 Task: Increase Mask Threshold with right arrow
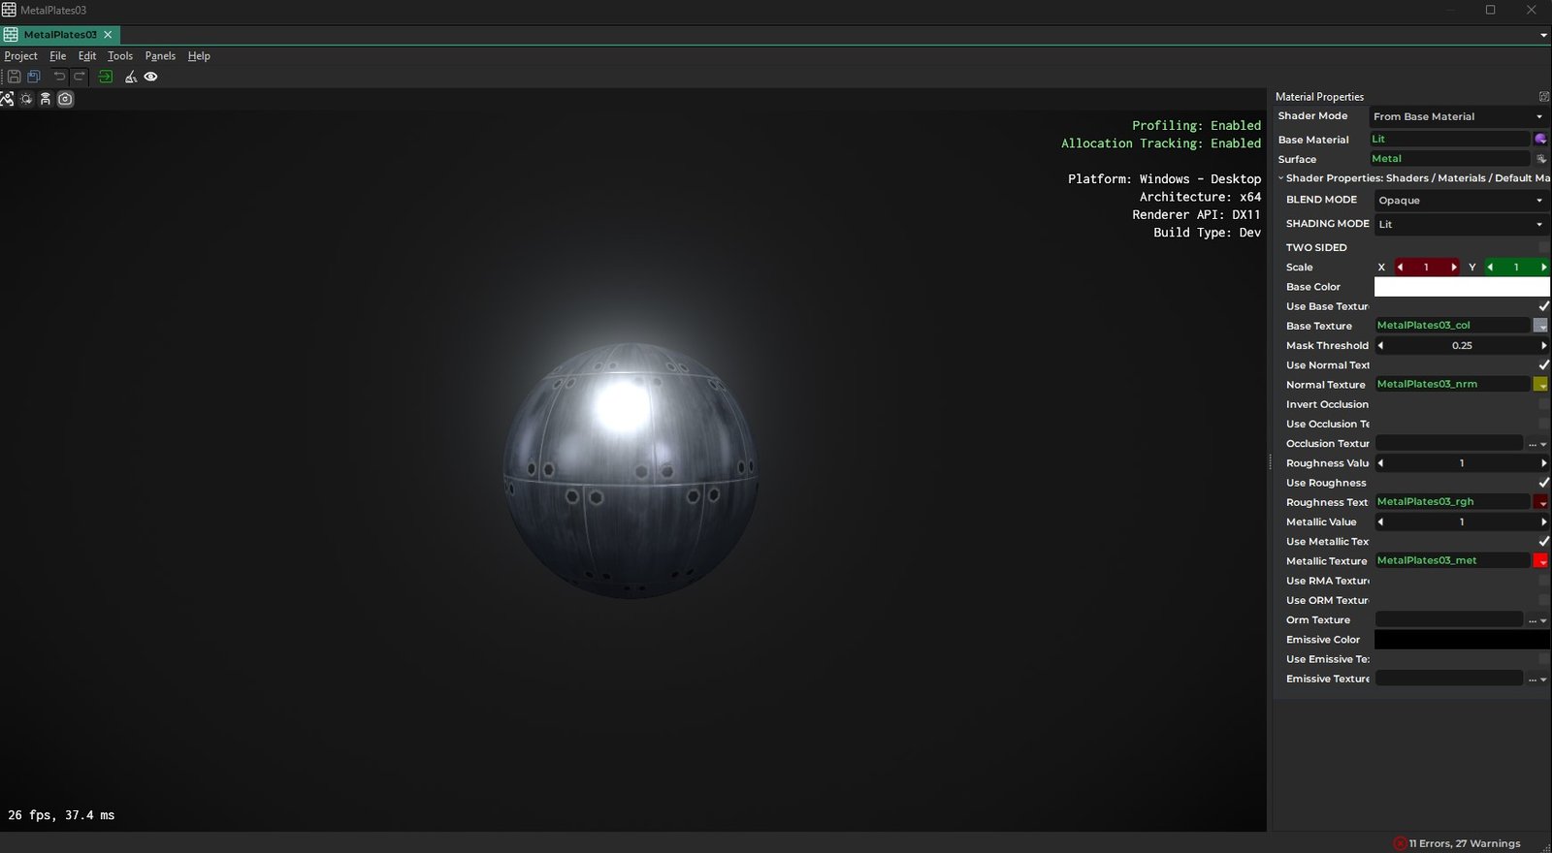1543,345
